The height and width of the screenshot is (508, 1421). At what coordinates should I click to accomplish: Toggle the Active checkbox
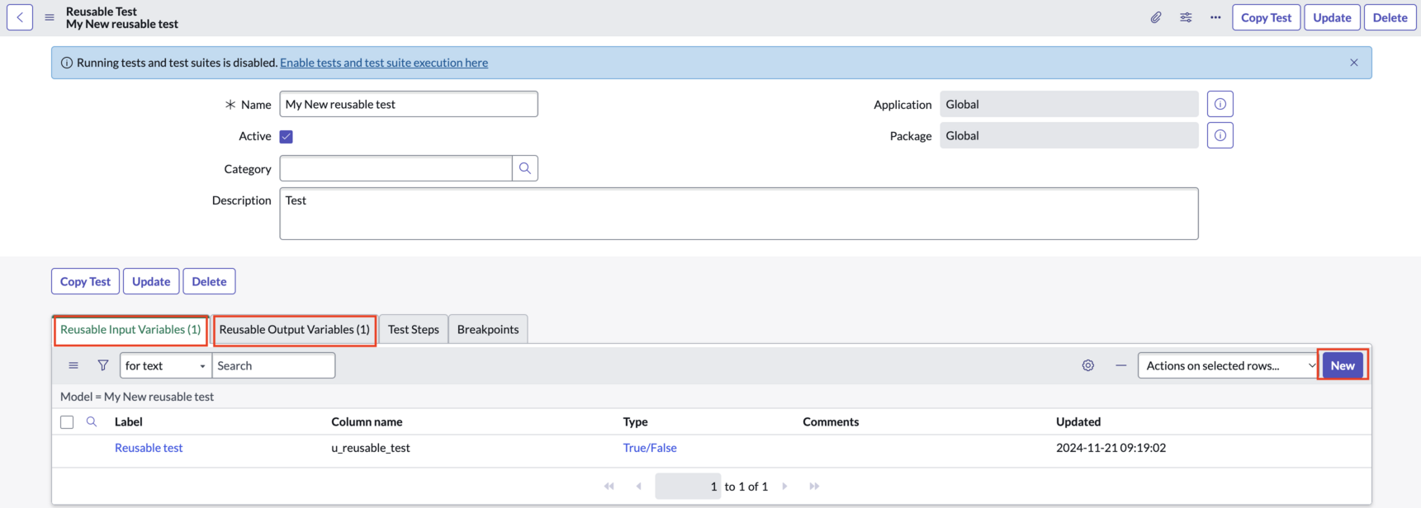click(x=287, y=137)
